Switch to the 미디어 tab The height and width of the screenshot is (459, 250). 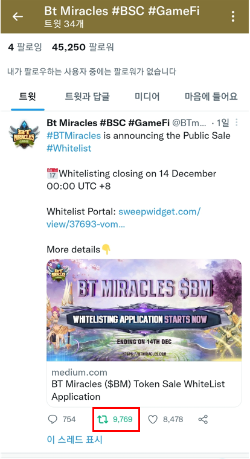147,96
